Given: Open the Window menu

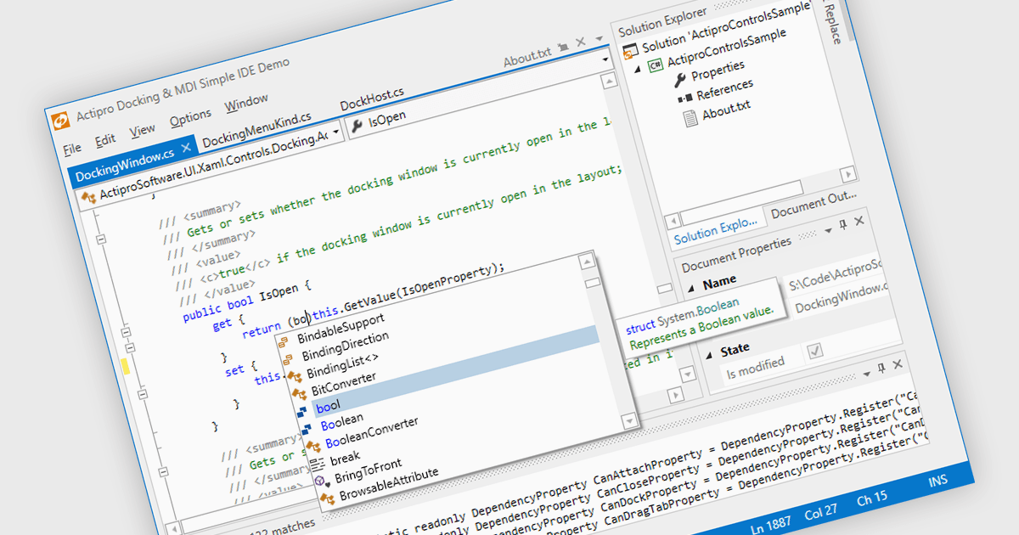Looking at the screenshot, I should click(246, 103).
